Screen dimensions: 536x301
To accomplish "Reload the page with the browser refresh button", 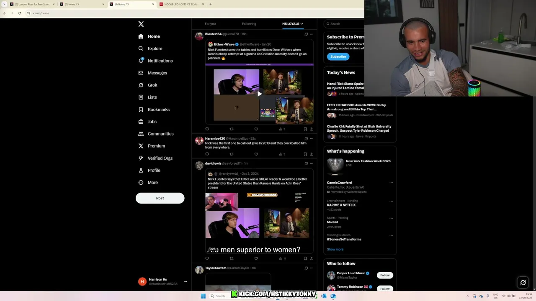I will coord(19,13).
